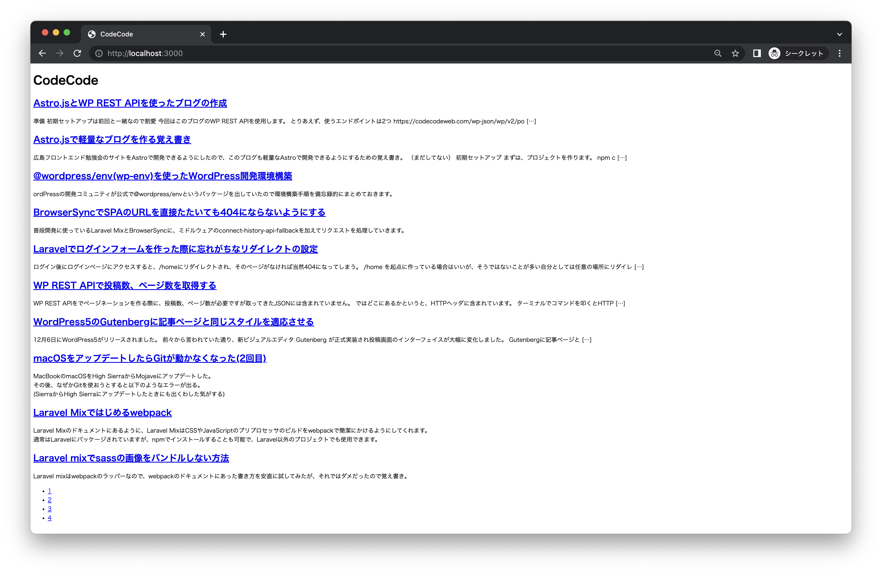
Task: Open the zoom magnifier icon in address bar
Action: [x=718, y=53]
